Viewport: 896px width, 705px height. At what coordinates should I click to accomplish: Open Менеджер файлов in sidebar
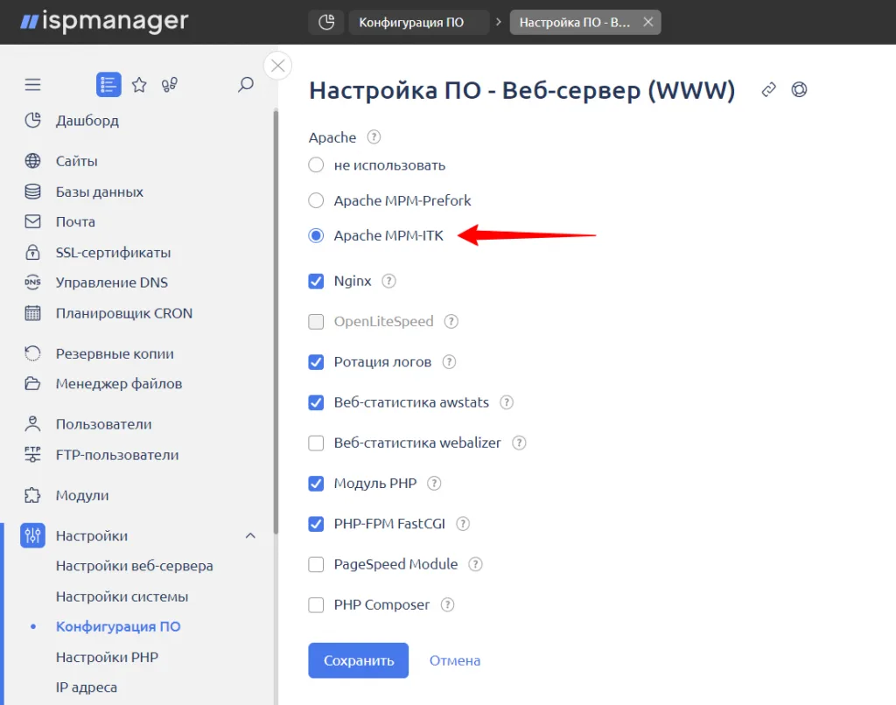pyautogui.click(x=119, y=383)
